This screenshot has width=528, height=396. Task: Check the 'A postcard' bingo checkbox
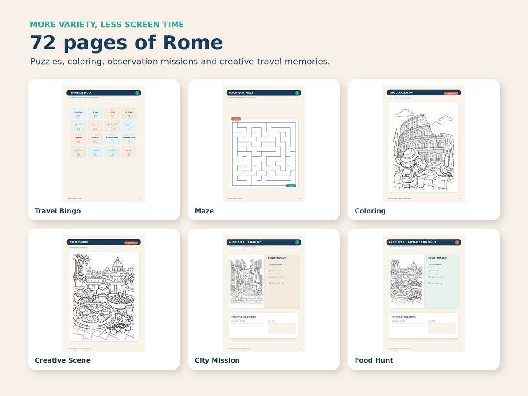tap(112, 154)
